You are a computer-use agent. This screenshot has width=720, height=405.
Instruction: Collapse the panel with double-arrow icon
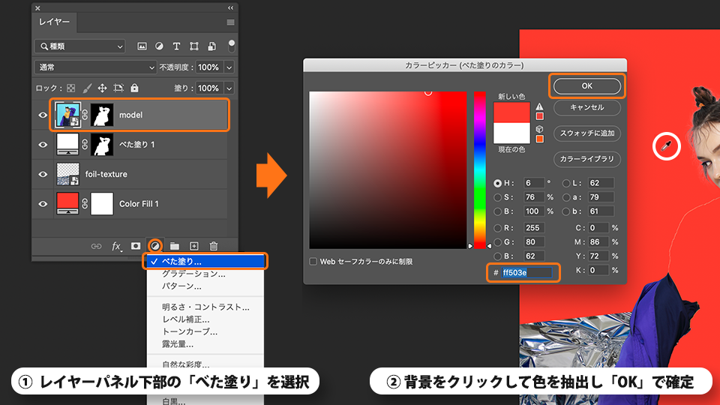pos(230,7)
